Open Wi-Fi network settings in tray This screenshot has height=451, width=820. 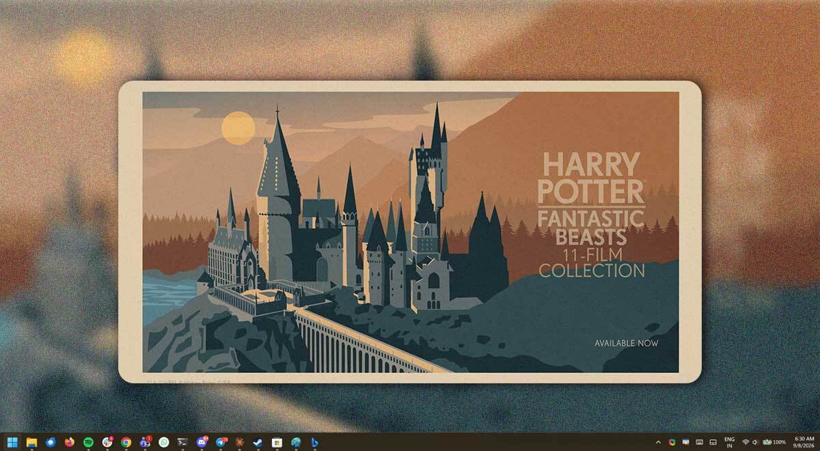tap(746, 443)
